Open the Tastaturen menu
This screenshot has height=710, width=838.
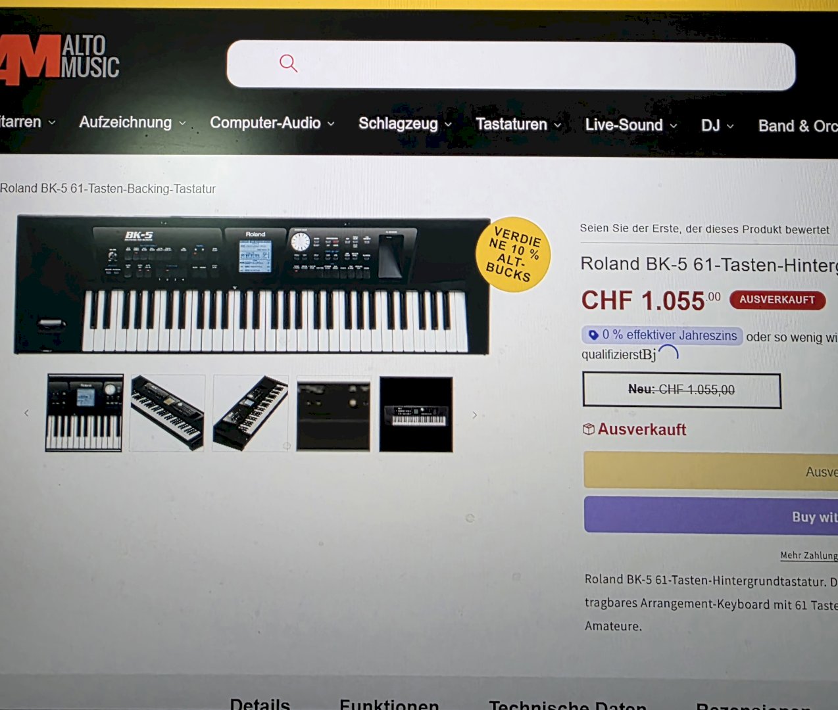point(518,124)
